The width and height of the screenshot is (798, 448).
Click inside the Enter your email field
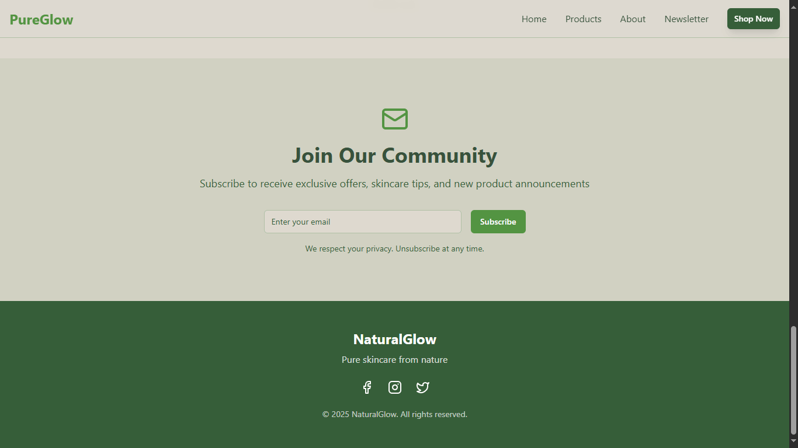362,222
